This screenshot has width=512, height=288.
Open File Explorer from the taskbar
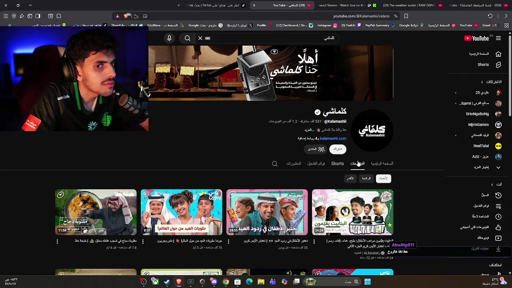pyautogui.click(x=261, y=282)
